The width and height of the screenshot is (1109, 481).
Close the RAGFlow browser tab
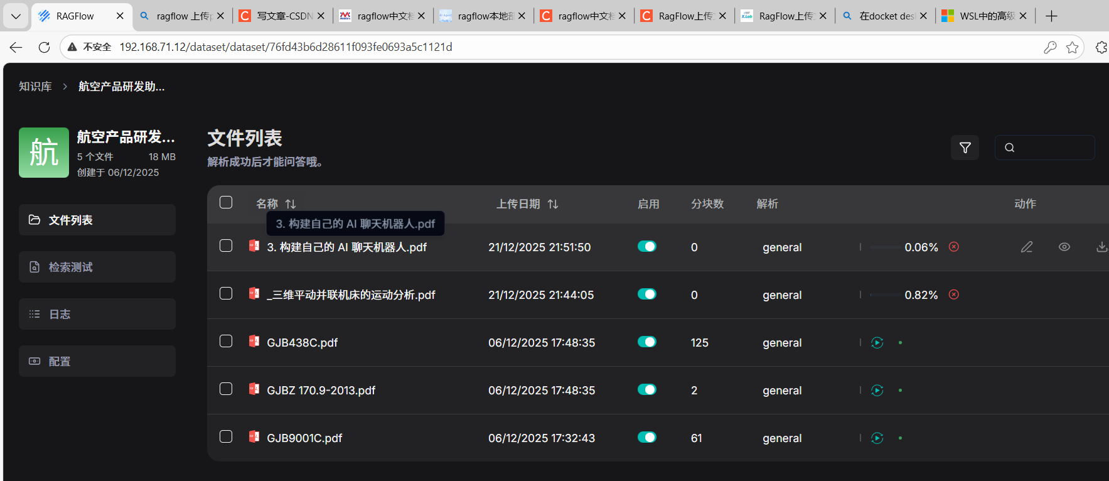coord(120,16)
